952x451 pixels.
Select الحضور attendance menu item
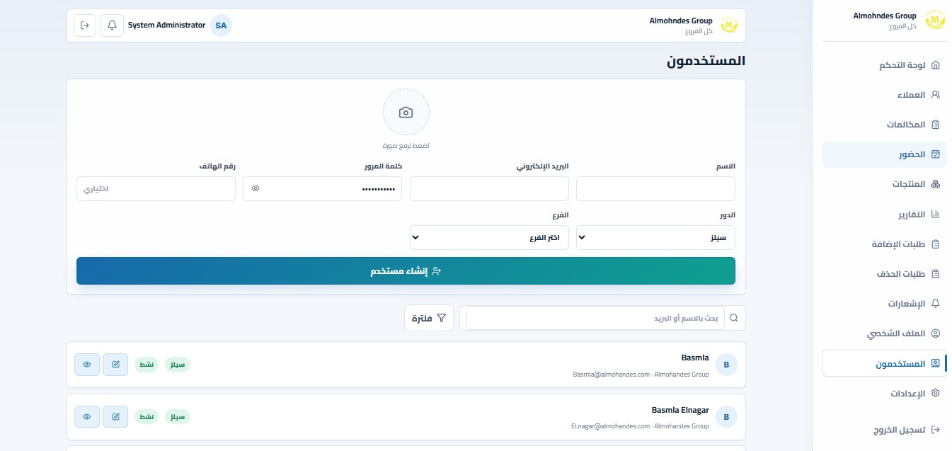[x=885, y=154]
